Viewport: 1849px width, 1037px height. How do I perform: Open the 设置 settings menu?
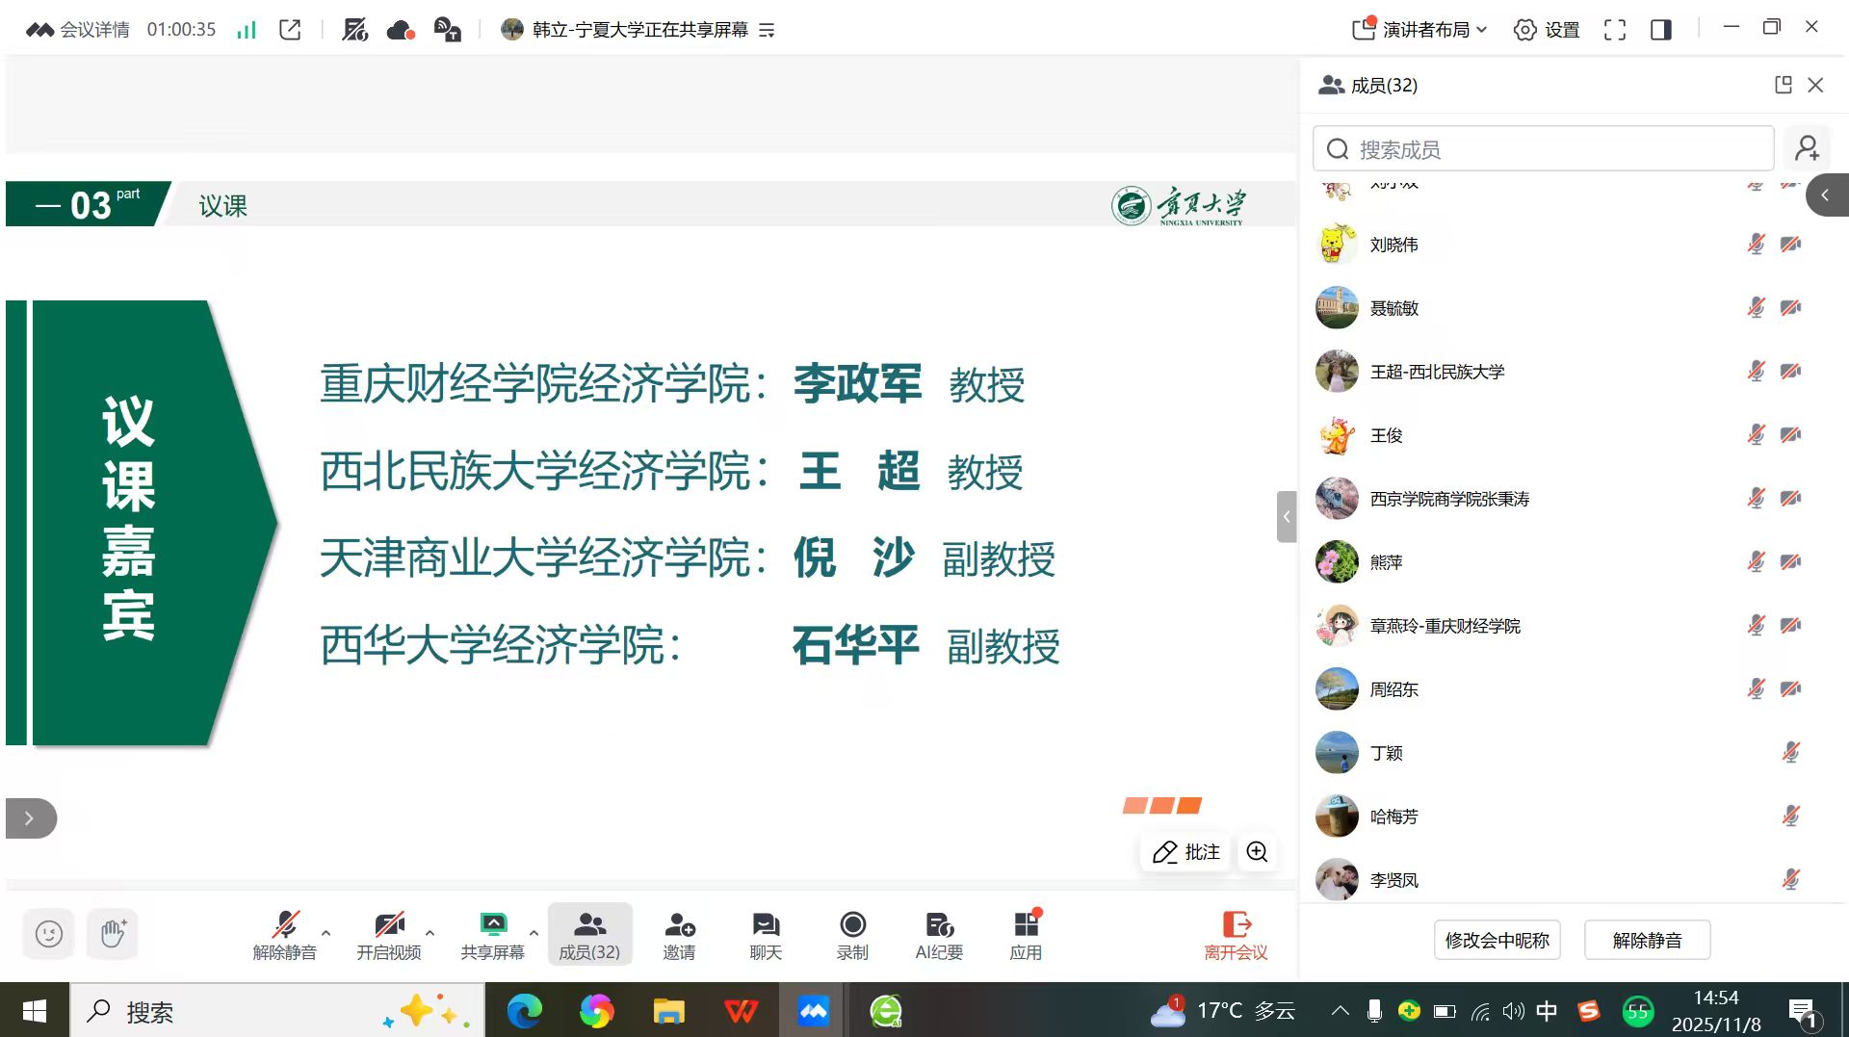(x=1547, y=30)
